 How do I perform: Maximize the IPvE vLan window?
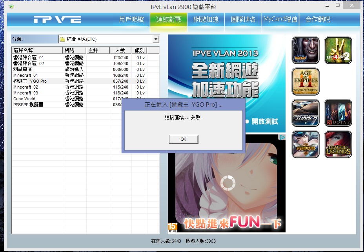click(x=338, y=5)
